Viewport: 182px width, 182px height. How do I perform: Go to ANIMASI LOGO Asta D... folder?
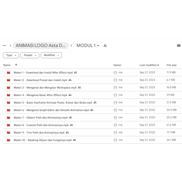[x=41, y=45]
